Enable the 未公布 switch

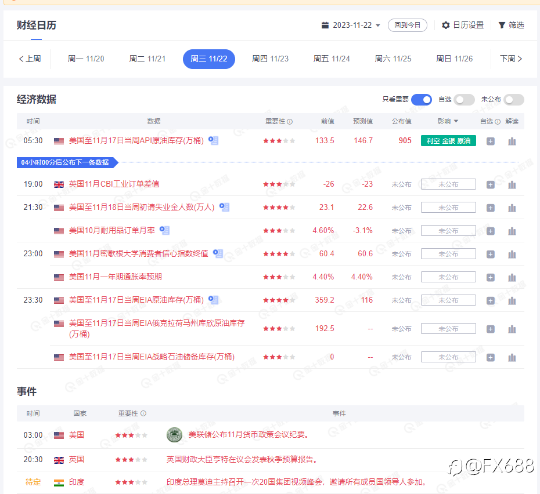514,100
